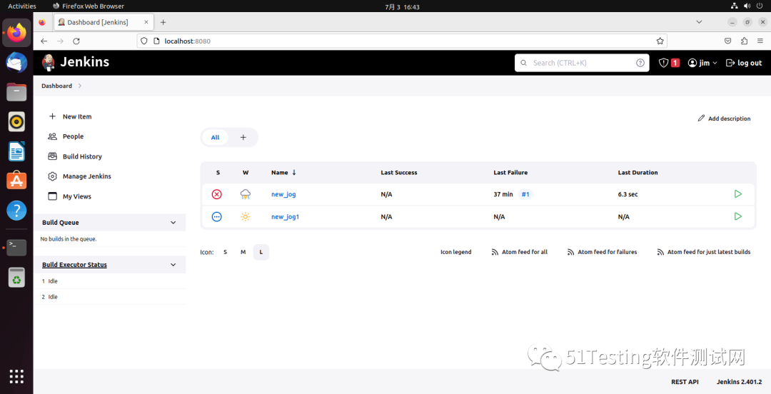The image size is (771, 394).
Task: Click the 'No builds in the queue.' text
Action: point(69,239)
